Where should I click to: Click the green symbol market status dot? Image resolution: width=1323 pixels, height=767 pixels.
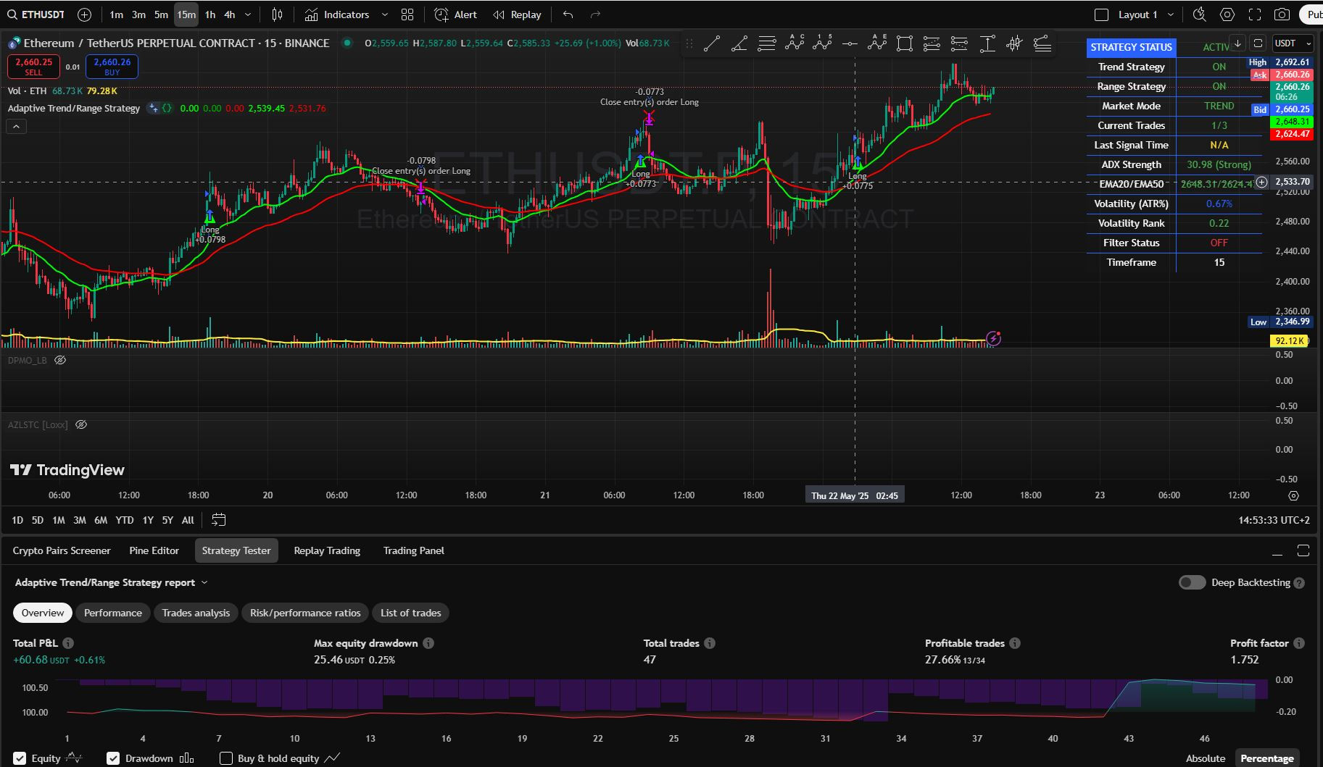[347, 43]
